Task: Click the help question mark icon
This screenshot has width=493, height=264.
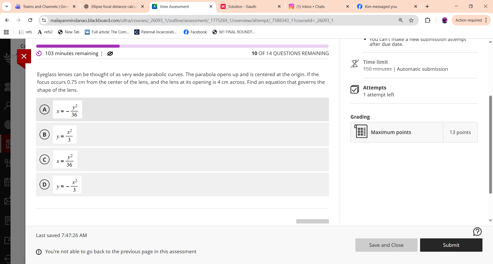Action: click(477, 232)
